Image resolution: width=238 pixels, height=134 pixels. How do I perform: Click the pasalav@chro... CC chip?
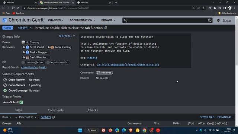[x=33, y=62]
